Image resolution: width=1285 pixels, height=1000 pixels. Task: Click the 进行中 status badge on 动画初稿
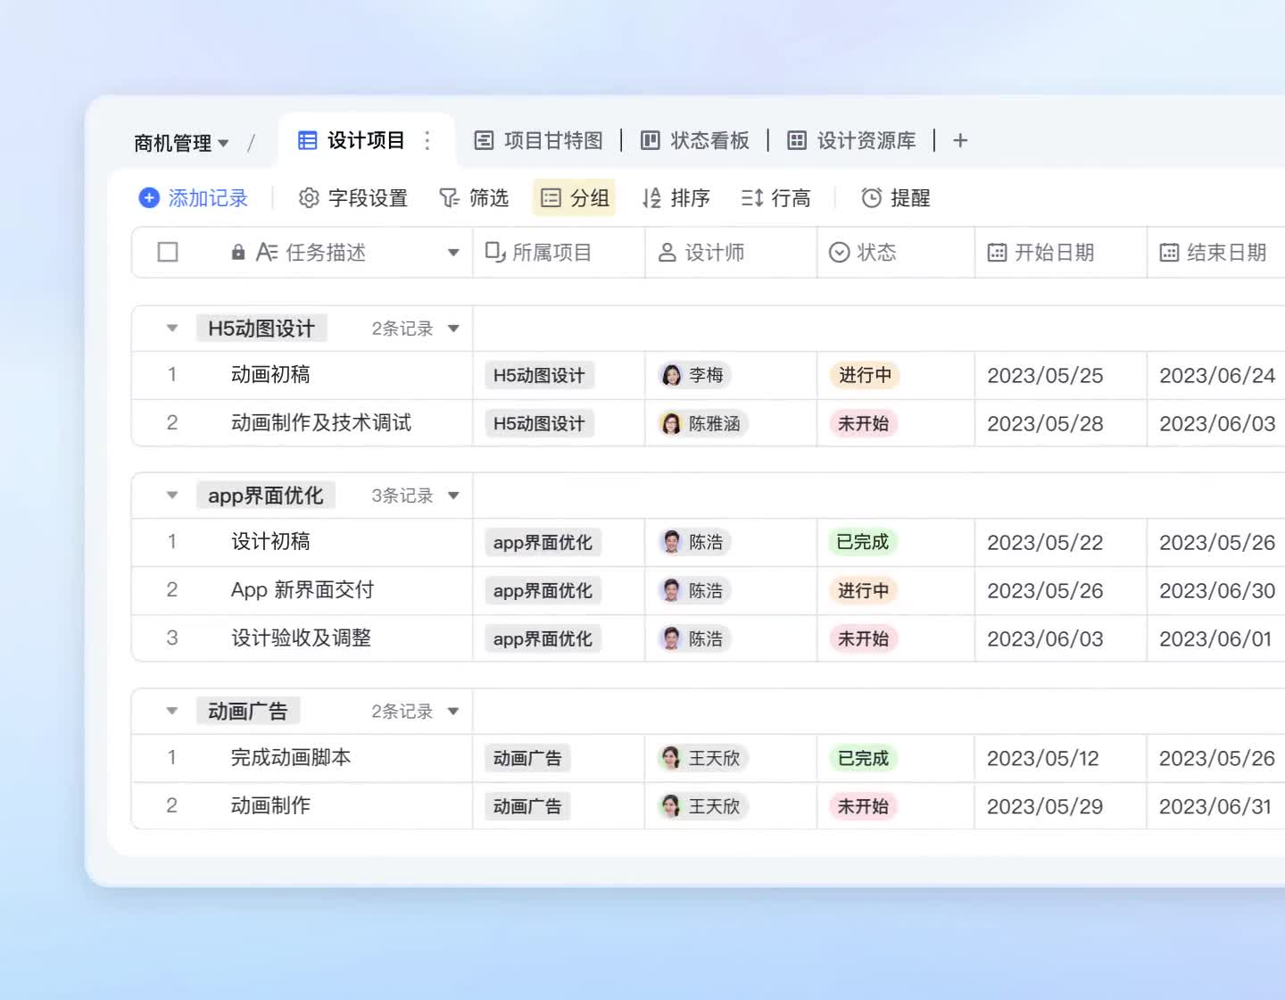[862, 375]
